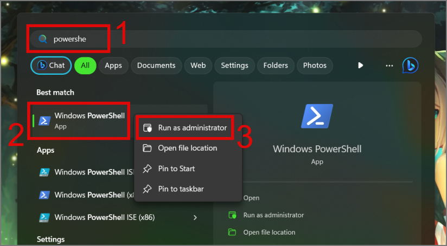Click the Windows PowerShell ISE (x86) icon
Screen dimensions: 447x246
click(x=44, y=217)
